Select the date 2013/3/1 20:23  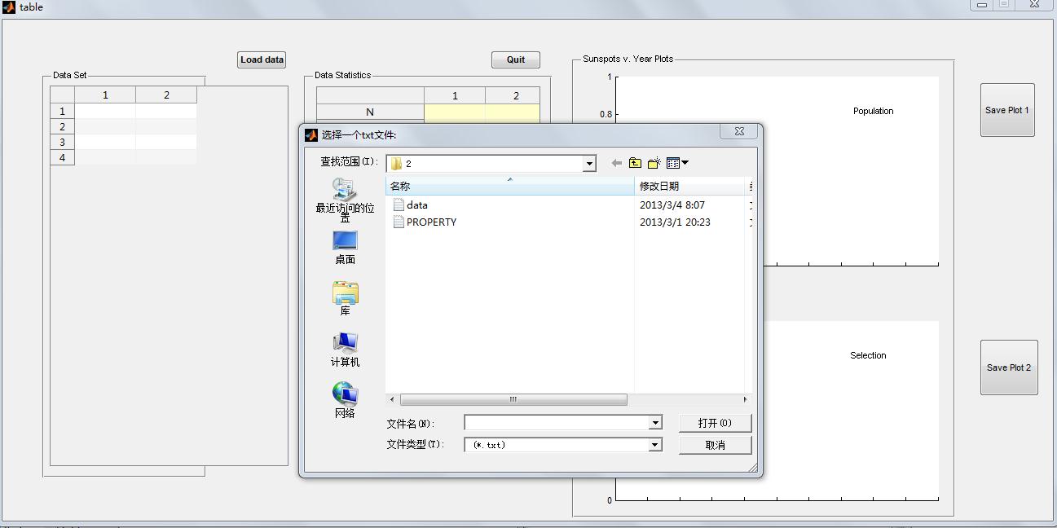(675, 222)
